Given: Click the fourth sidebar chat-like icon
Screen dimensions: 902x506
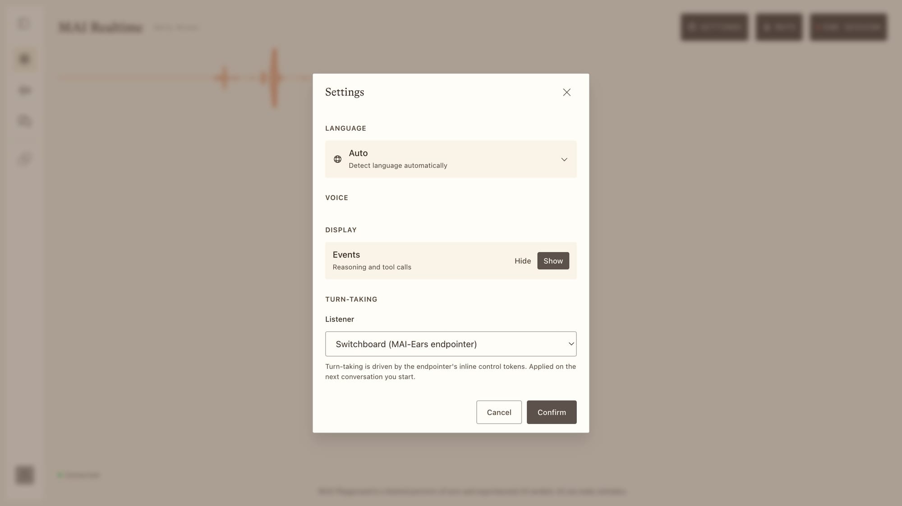Looking at the screenshot, I should coord(25,121).
